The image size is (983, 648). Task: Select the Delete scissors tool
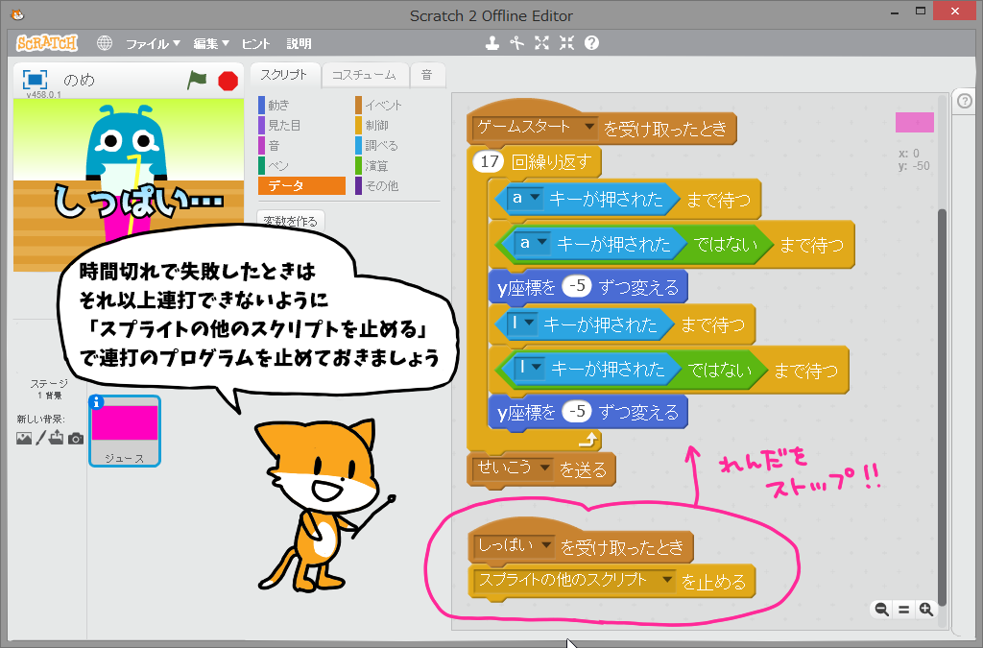pyautogui.click(x=516, y=42)
